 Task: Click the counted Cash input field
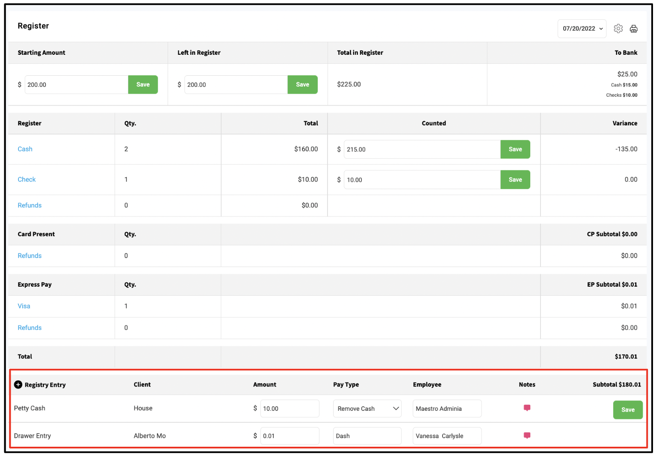422,149
